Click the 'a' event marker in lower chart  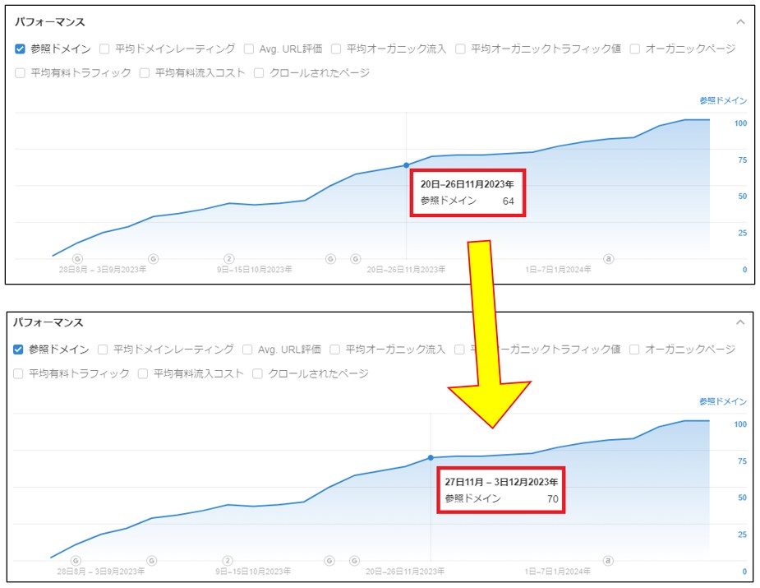[x=608, y=560]
